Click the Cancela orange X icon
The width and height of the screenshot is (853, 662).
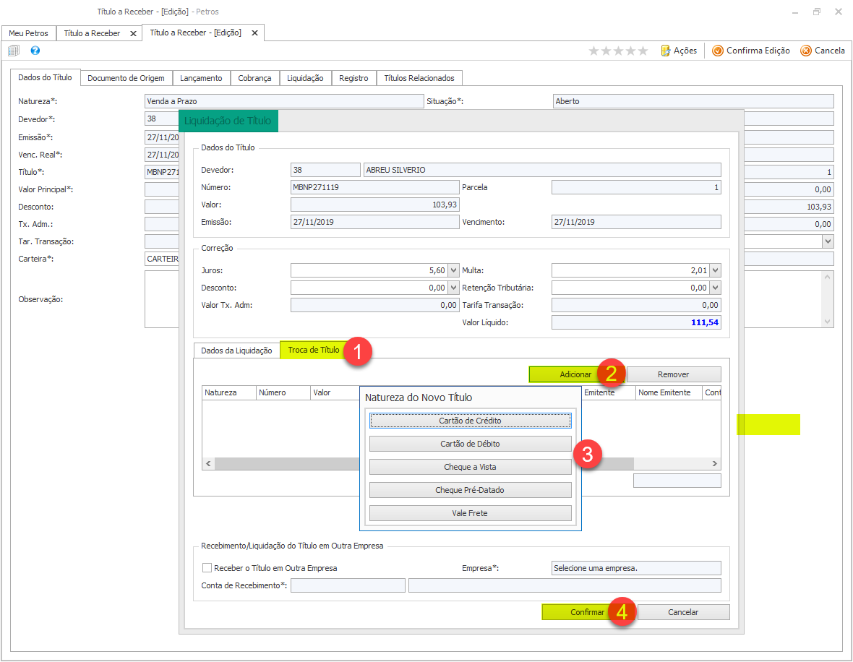click(x=806, y=51)
